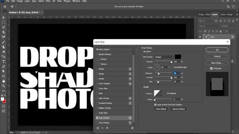The height and width of the screenshot is (134, 239).
Task: Move effect up with the up arrow
Action: (102, 128)
